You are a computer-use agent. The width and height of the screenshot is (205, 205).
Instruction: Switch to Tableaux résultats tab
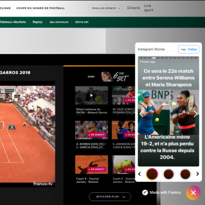[x=13, y=22]
